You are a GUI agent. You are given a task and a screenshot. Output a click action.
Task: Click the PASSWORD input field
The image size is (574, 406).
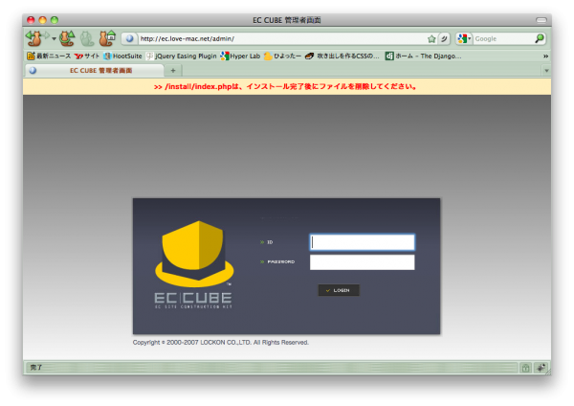(x=362, y=262)
